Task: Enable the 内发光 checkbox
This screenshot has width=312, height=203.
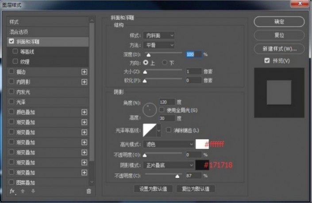Action: [x=12, y=92]
